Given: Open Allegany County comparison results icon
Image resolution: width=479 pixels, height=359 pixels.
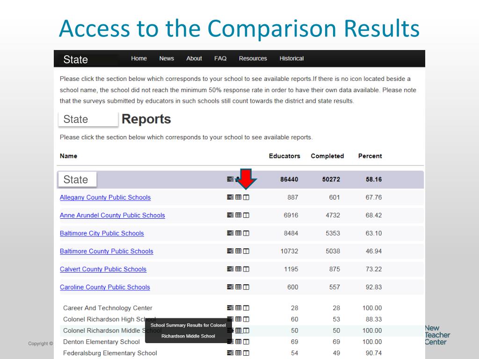Looking at the screenshot, I should point(246,197).
